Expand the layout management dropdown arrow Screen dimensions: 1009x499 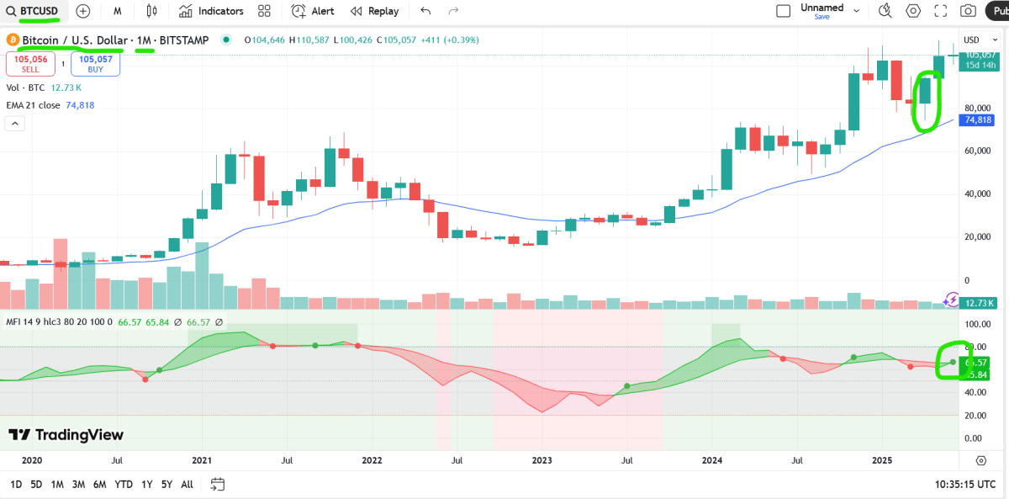[857, 11]
